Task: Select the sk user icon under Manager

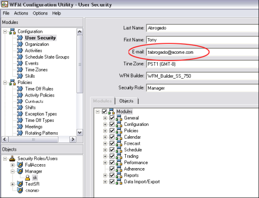Action: pyautogui.click(x=27, y=178)
